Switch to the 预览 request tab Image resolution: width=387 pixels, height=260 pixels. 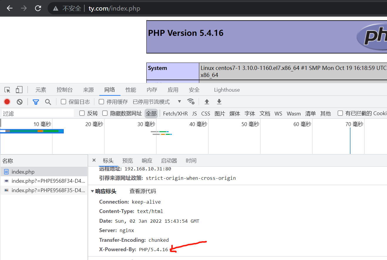tap(128, 161)
